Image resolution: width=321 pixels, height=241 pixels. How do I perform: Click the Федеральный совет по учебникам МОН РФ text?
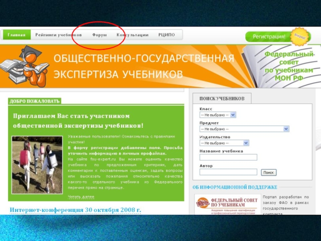coord(289,66)
